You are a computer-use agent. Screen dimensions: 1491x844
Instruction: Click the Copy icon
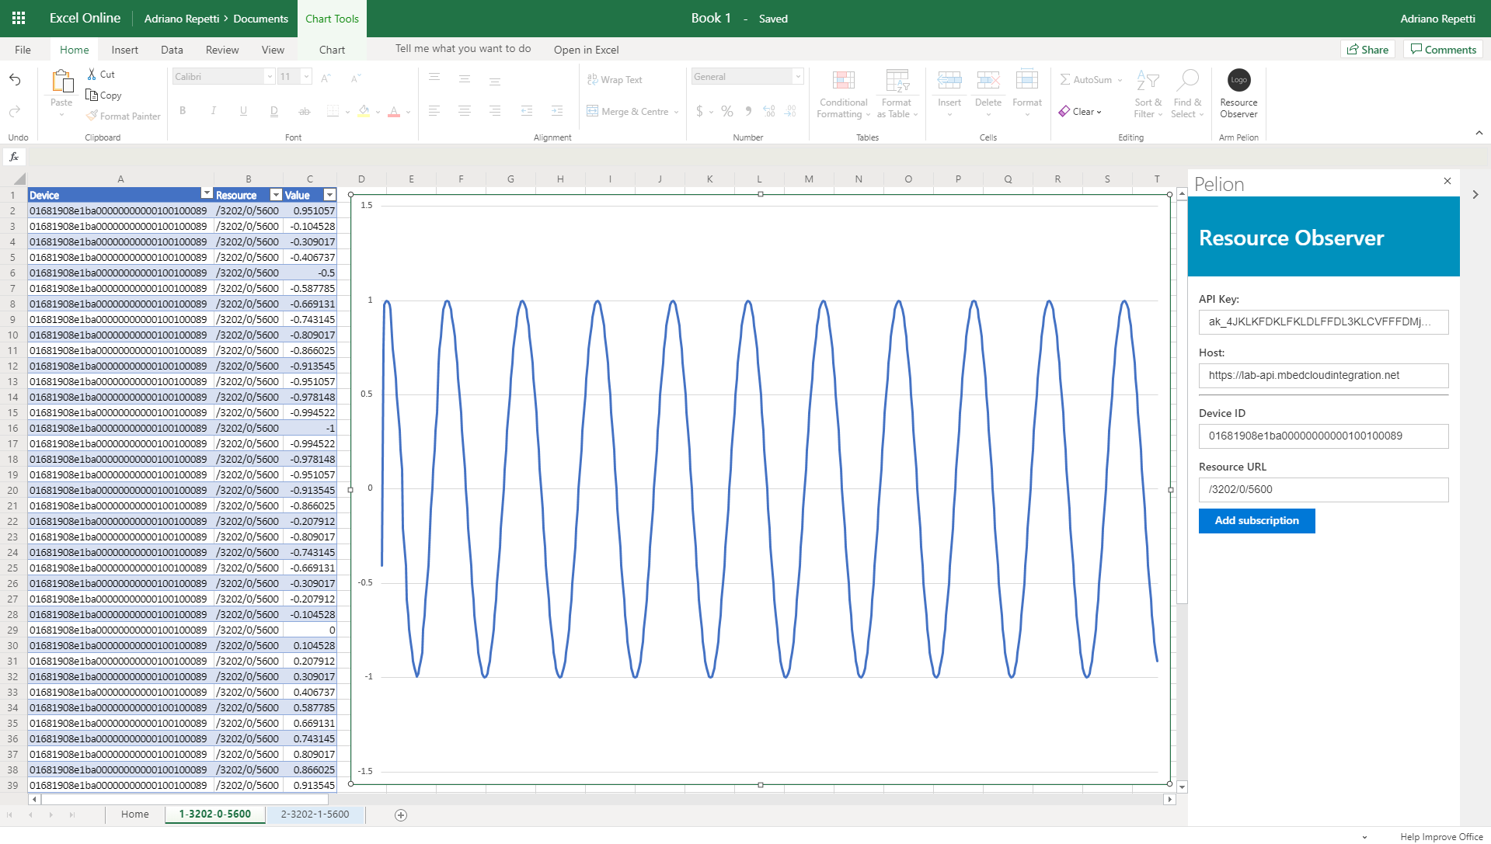[x=92, y=95]
